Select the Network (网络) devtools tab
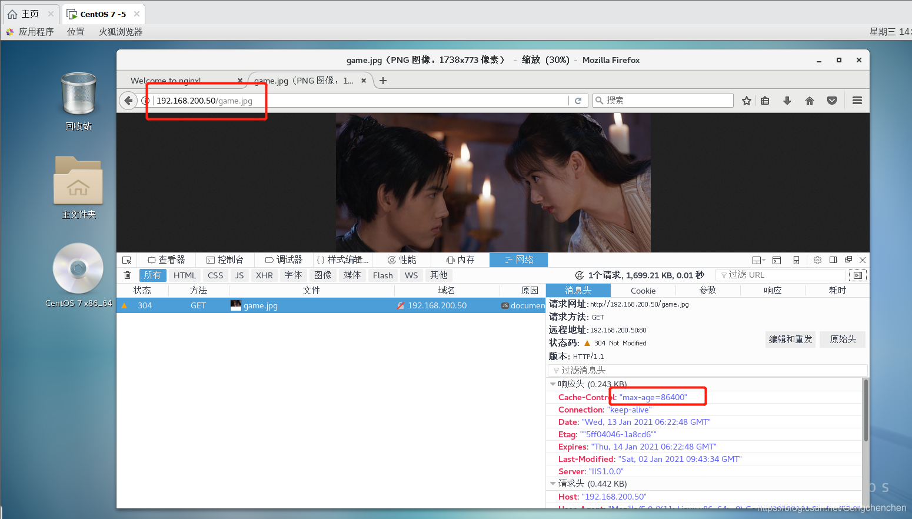912x519 pixels. [519, 260]
